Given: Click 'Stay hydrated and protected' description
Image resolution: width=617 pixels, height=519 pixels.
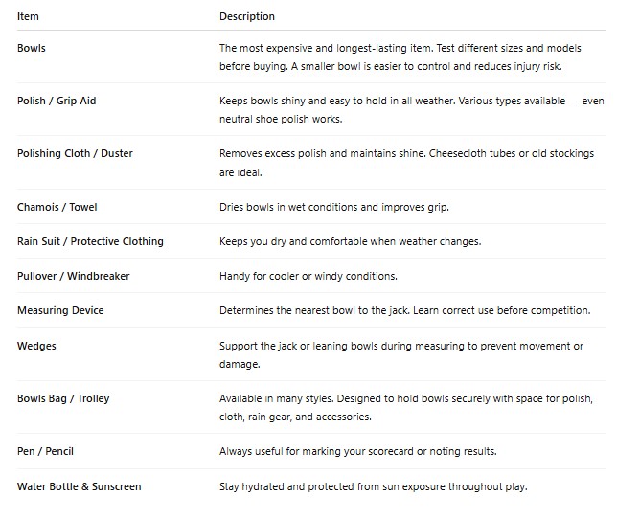Looking at the screenshot, I should 373,486.
